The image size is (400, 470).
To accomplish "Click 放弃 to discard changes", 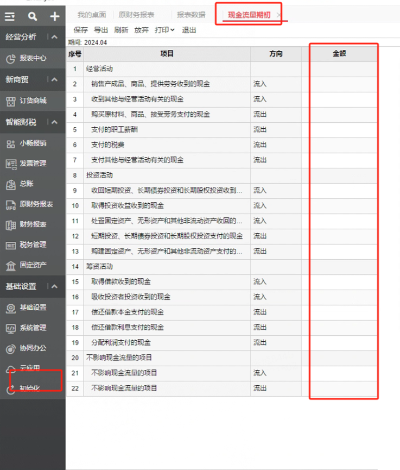I will click(141, 30).
